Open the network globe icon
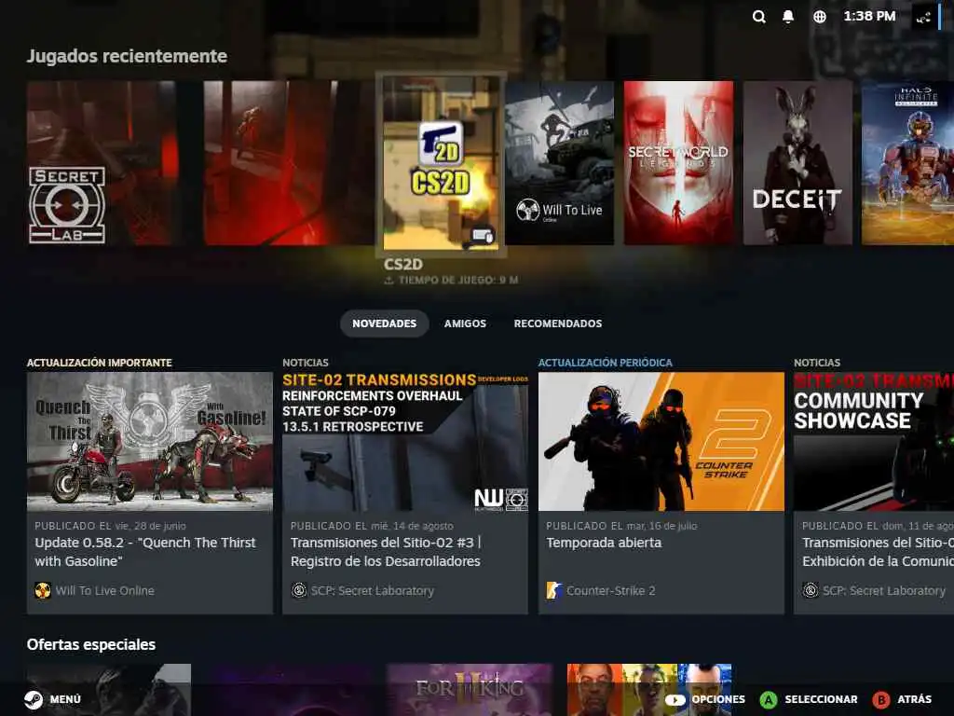 (820, 17)
